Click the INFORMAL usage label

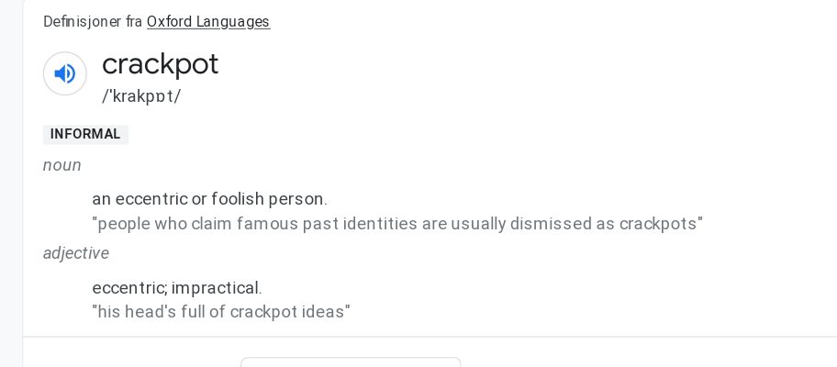pyautogui.click(x=85, y=135)
